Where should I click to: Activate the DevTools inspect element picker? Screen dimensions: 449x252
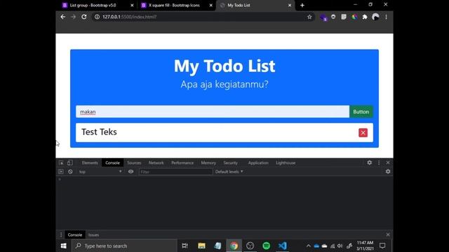click(61, 163)
